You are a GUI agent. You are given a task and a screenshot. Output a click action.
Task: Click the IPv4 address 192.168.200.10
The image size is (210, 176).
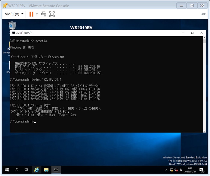point(89,66)
